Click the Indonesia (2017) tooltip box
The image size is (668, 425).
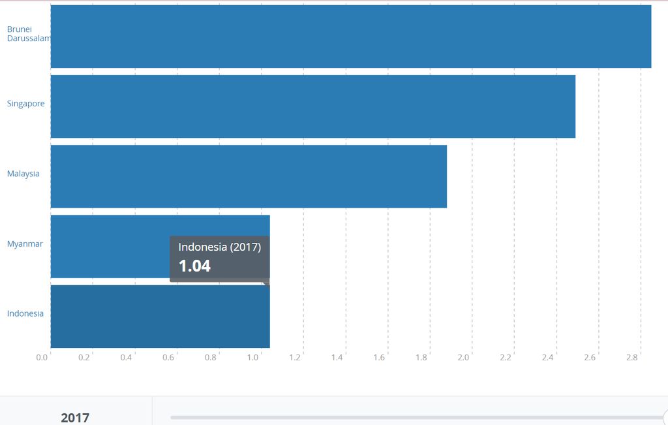coord(219,259)
